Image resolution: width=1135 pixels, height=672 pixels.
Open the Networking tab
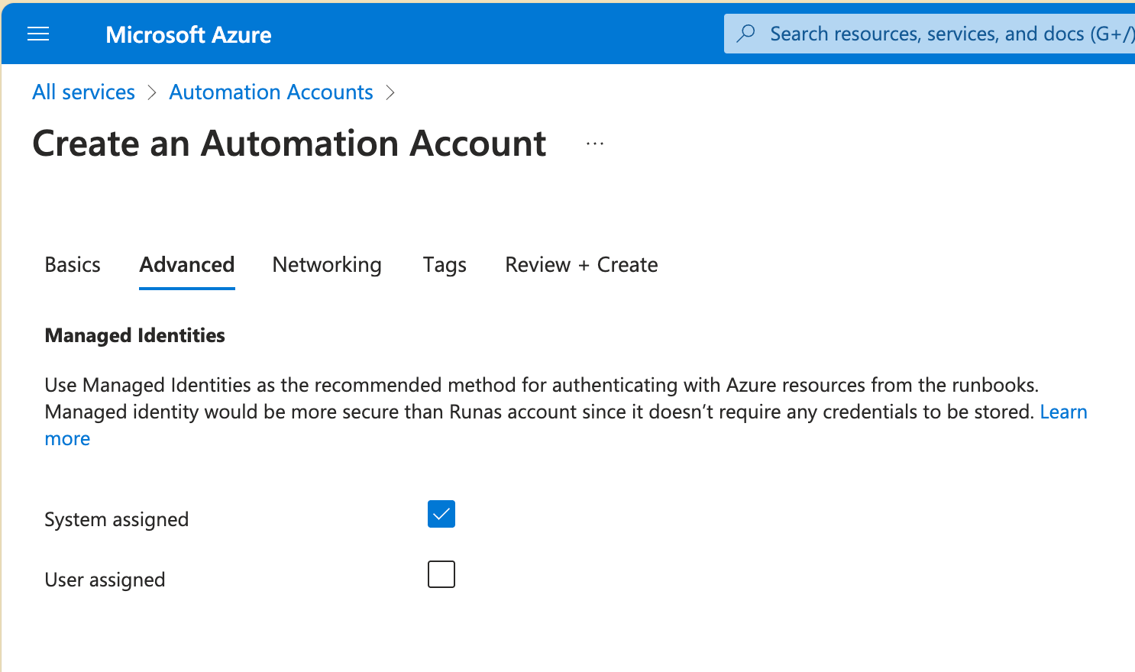coord(327,265)
